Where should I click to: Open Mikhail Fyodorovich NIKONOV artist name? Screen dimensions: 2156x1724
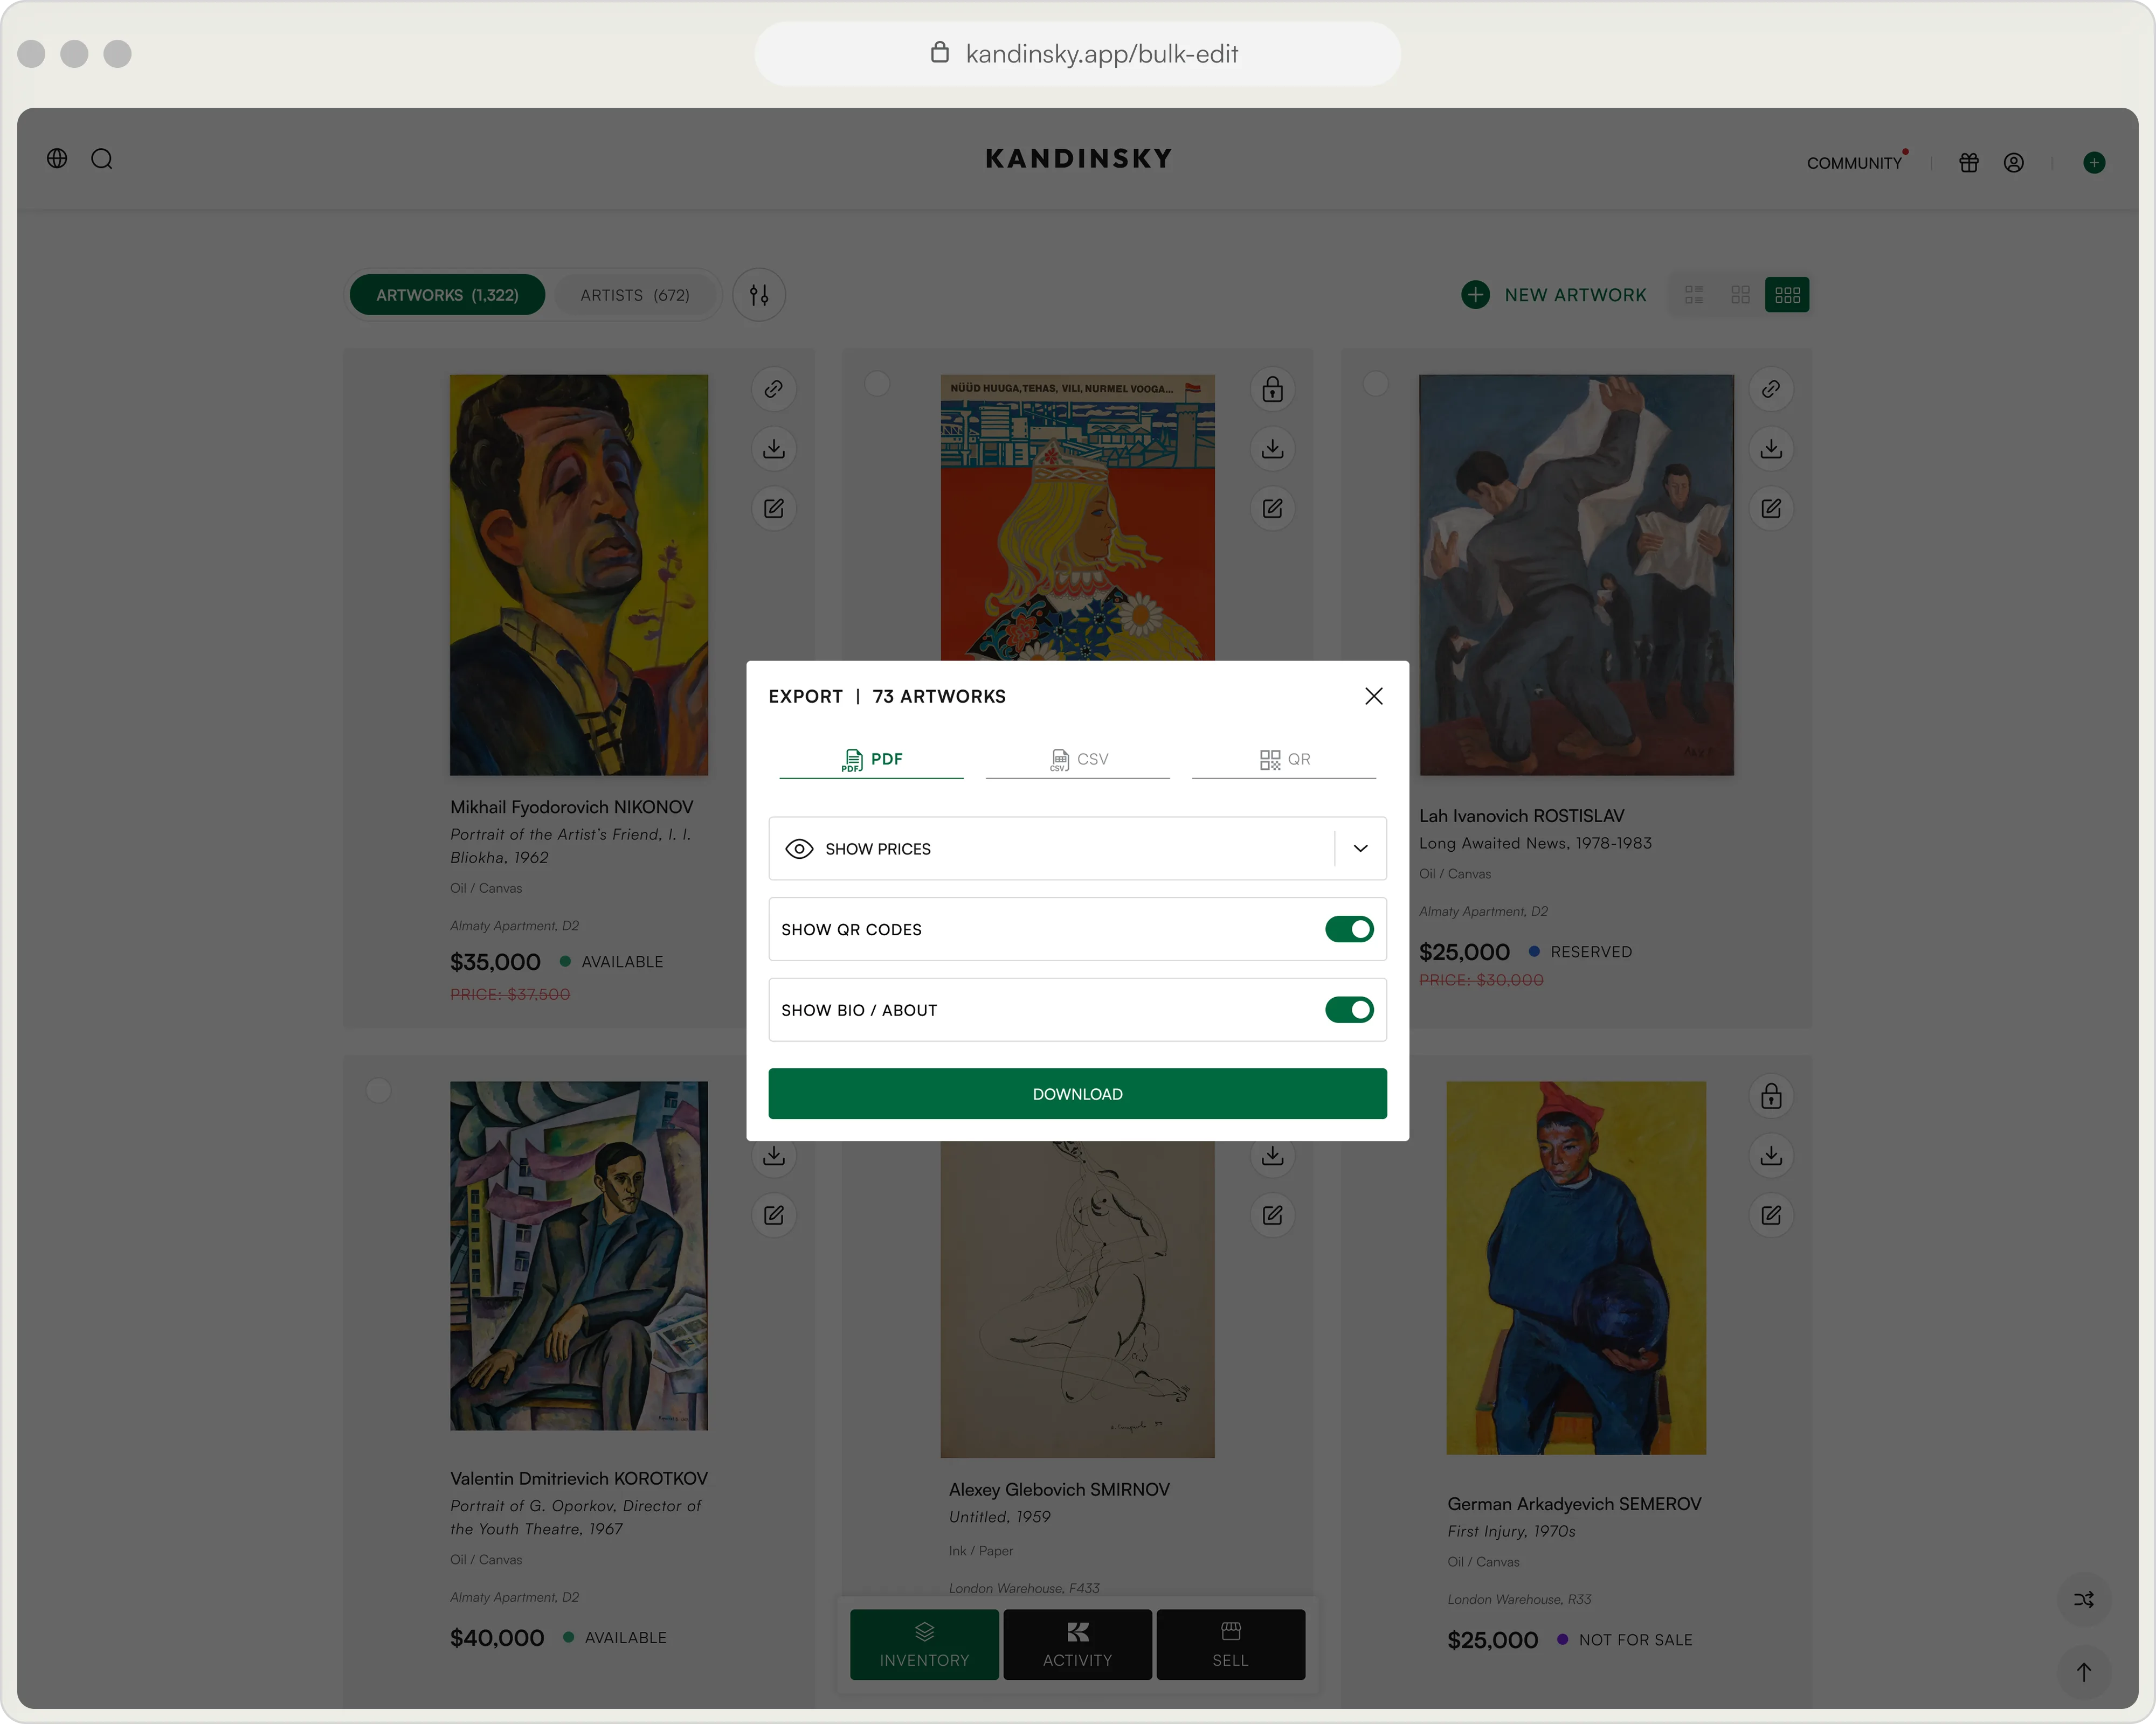click(571, 807)
